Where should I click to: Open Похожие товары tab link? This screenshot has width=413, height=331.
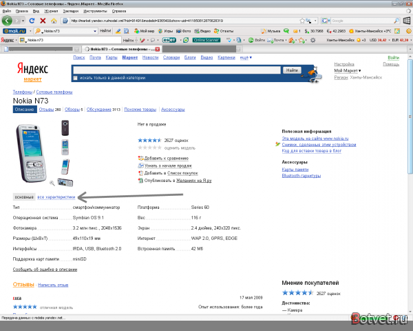(140, 109)
